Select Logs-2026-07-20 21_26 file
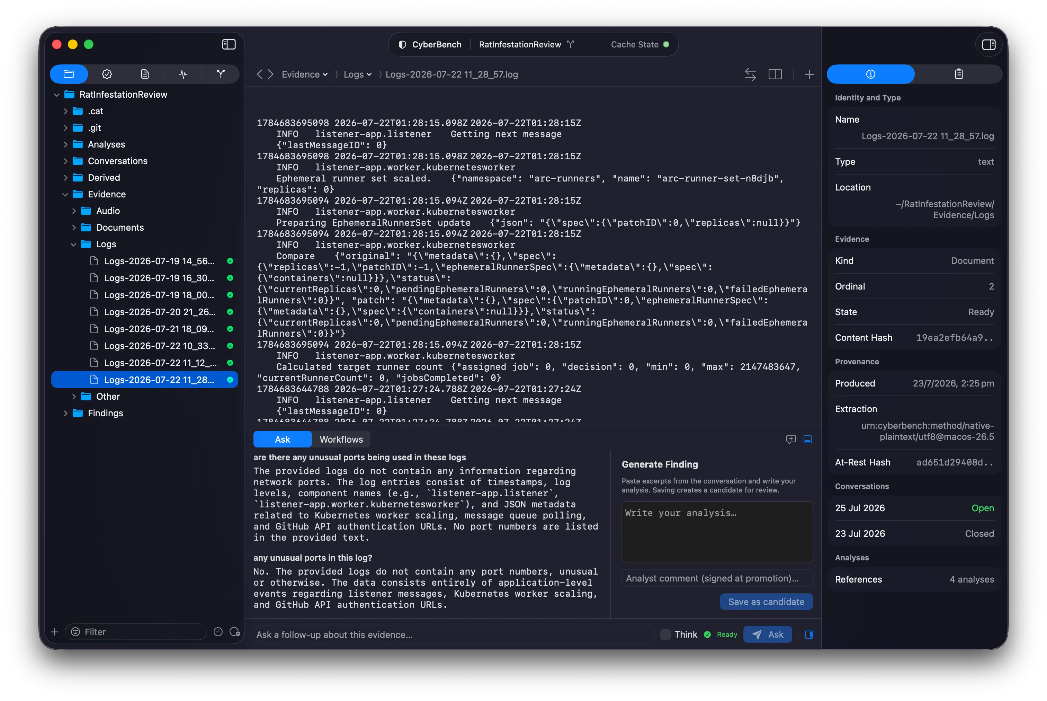 [145, 312]
